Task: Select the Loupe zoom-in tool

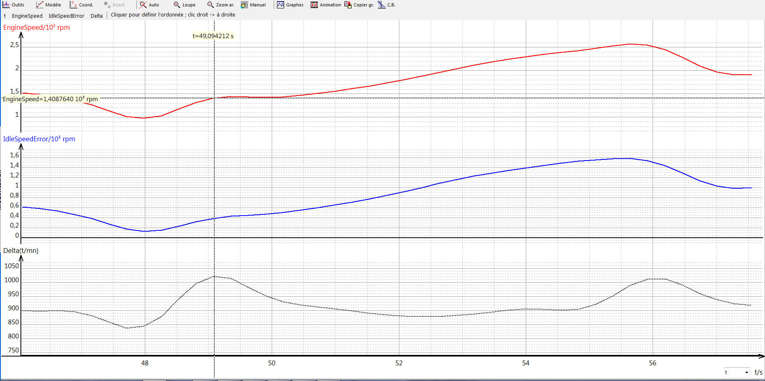Action: click(184, 5)
